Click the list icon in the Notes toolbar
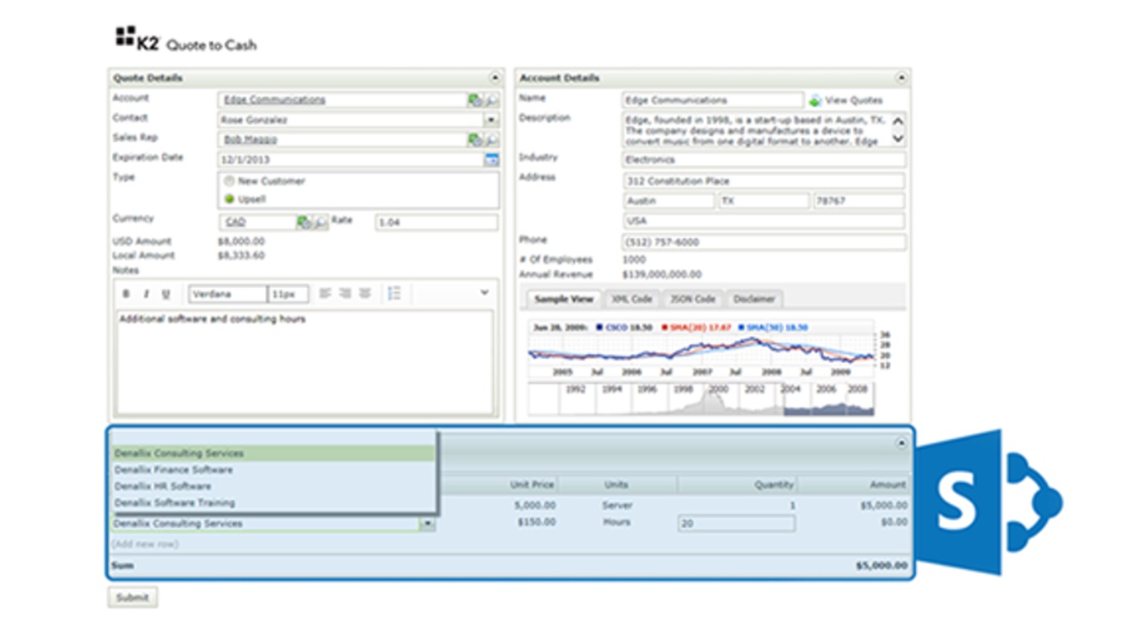Image resolution: width=1144 pixels, height=643 pixels. coord(394,293)
